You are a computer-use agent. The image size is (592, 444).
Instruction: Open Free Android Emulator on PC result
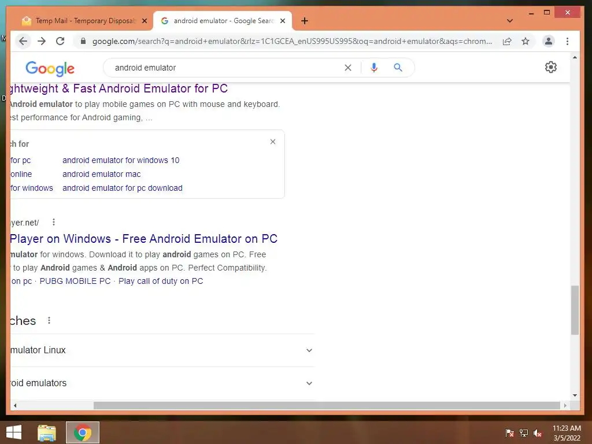click(144, 239)
